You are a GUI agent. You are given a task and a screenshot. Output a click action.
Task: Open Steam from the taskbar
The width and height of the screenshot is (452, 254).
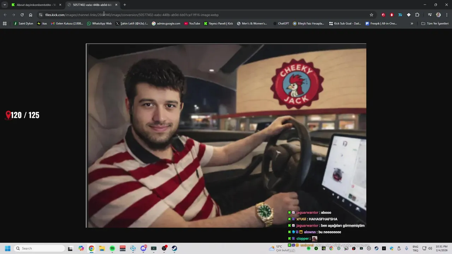click(x=174, y=248)
